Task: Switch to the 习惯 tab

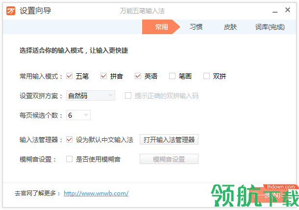Action: pos(196,27)
